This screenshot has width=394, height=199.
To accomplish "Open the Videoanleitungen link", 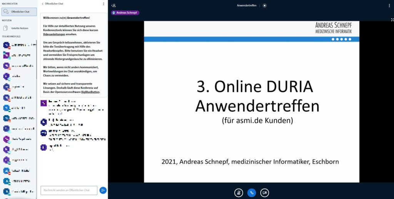I will click(x=54, y=34).
